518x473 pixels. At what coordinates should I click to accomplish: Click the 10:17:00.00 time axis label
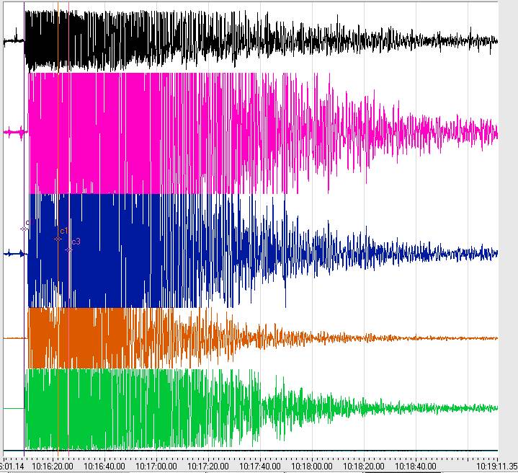coord(156,467)
